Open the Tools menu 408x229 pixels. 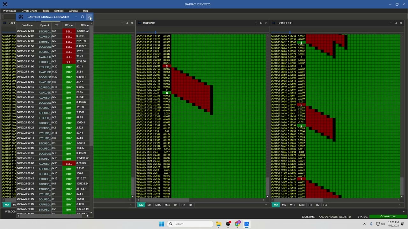tap(46, 11)
